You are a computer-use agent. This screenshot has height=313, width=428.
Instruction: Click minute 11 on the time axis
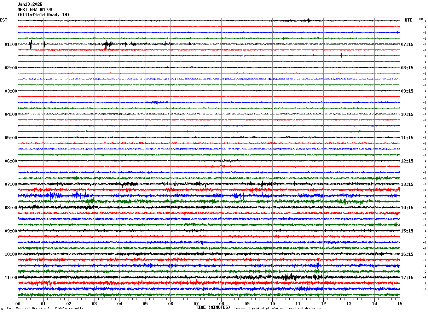298,303
